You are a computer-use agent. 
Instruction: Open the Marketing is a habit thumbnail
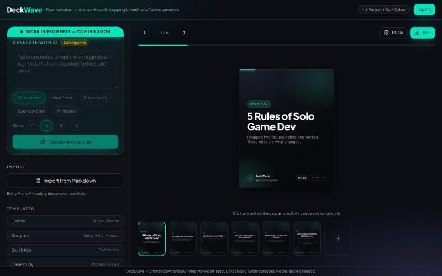[276, 238]
